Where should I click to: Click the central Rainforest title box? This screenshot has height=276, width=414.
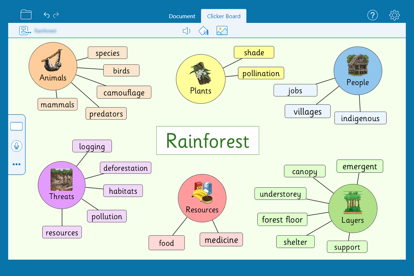tap(208, 141)
